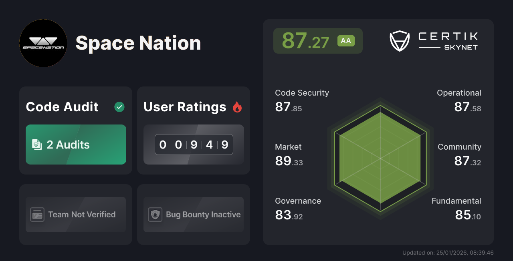Image resolution: width=513 pixels, height=261 pixels.
Task: Click the bug shield icon beside Bug Bounty Inactive
Action: [156, 215]
